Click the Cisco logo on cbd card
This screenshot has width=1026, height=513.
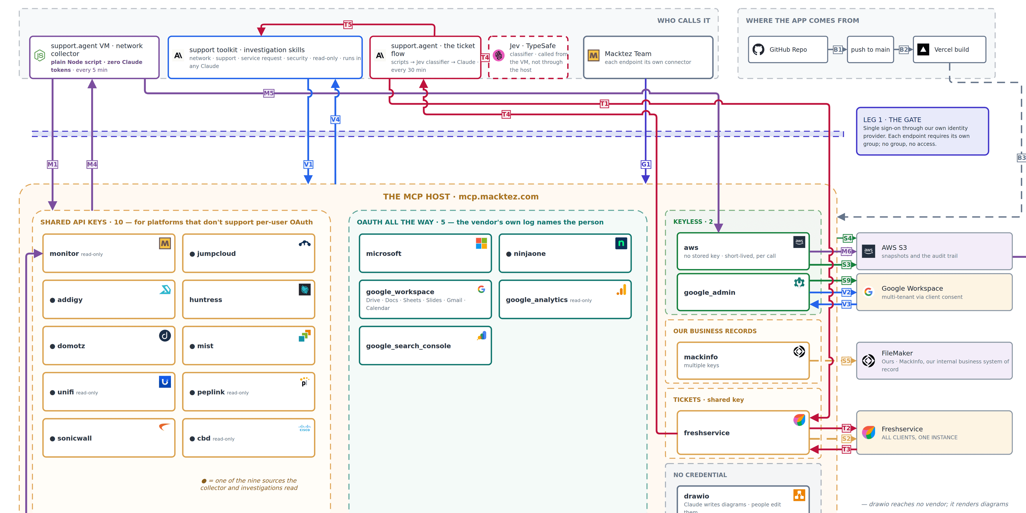(305, 428)
